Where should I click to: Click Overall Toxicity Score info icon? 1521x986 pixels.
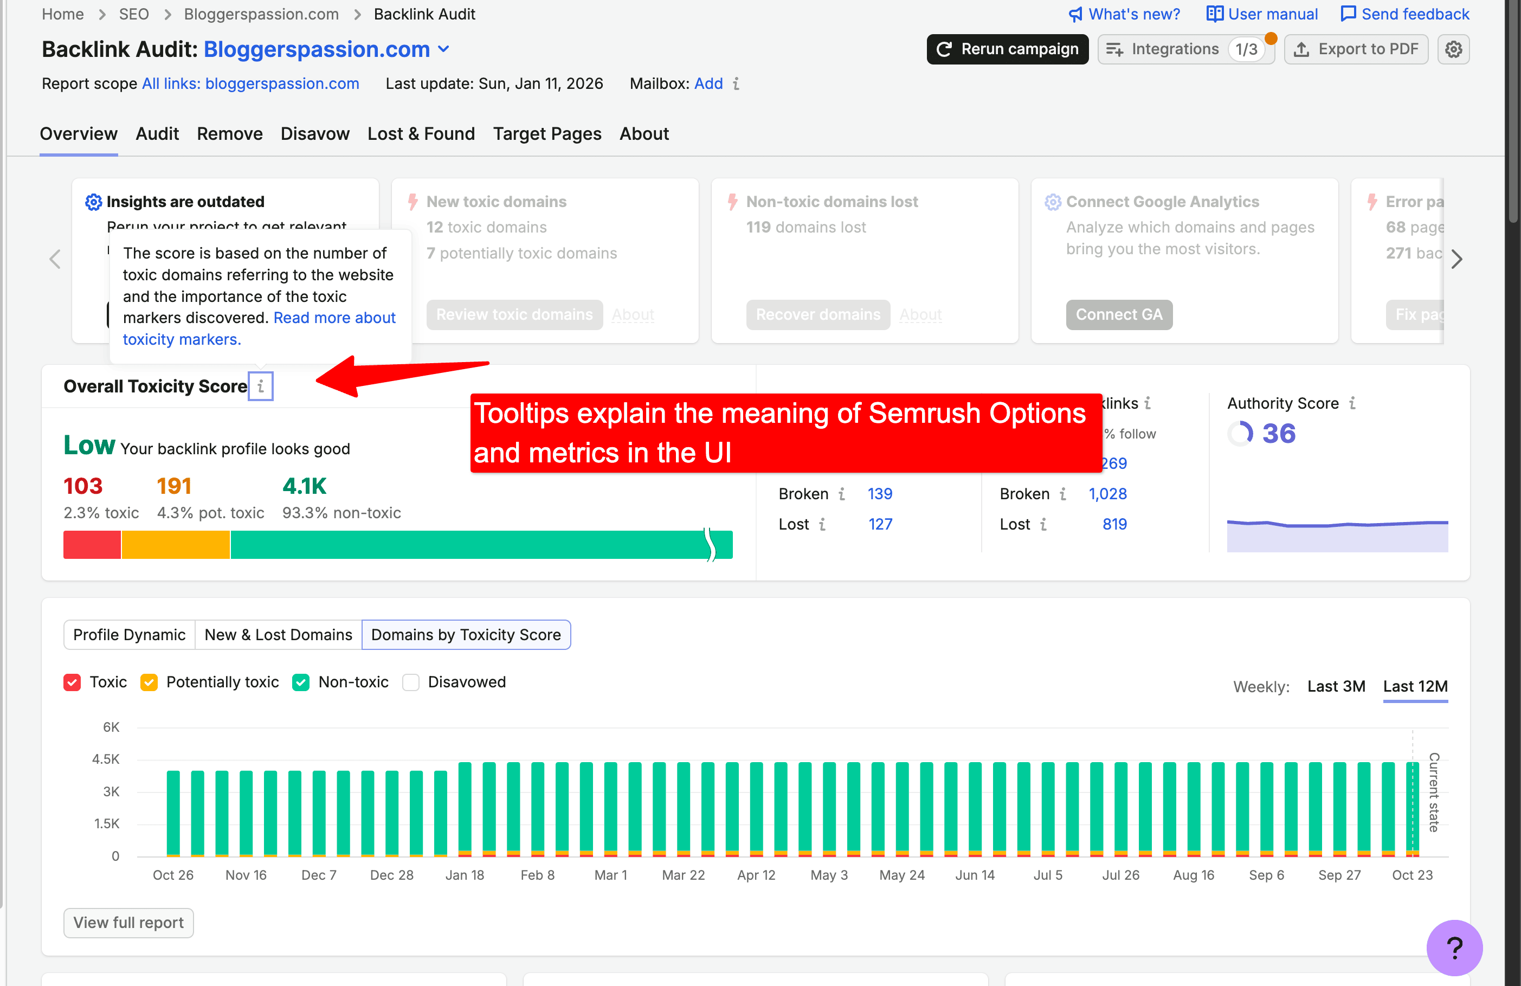(x=261, y=386)
